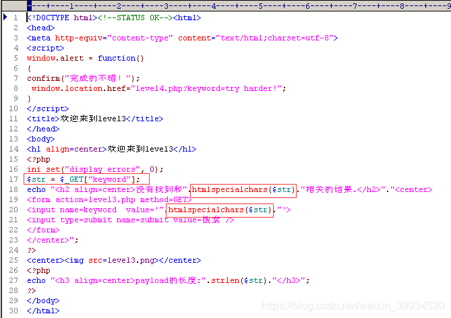Click the </body> tag on line 29
The height and width of the screenshot is (318, 451).
[43, 300]
